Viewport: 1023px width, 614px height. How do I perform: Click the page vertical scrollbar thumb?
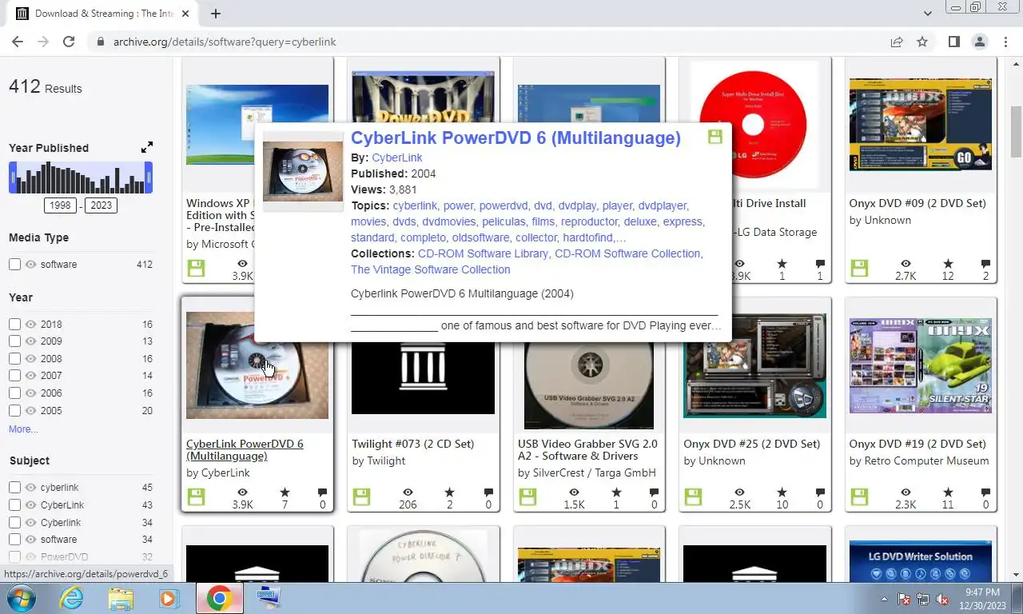pyautogui.click(x=1016, y=131)
